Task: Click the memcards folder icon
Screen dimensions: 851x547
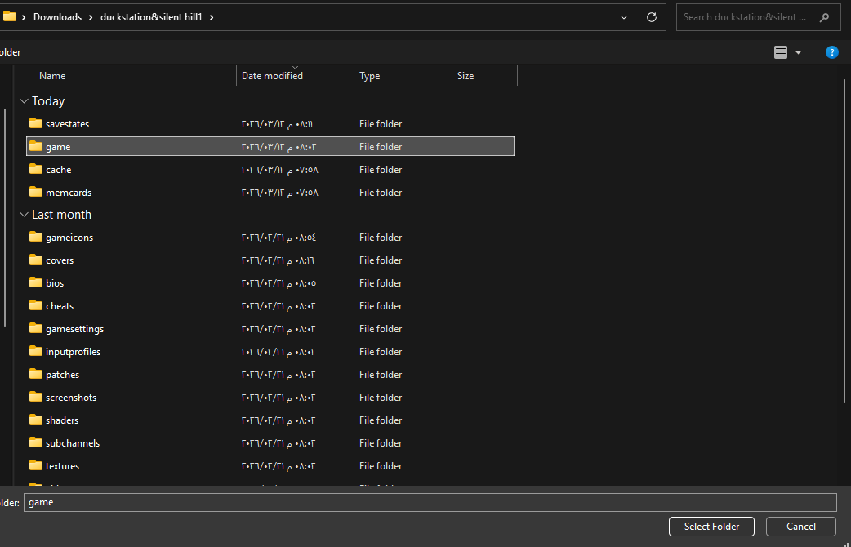Action: (36, 192)
